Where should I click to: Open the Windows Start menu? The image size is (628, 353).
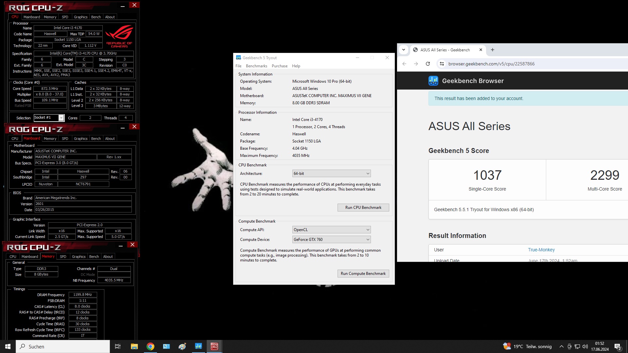[8, 346]
